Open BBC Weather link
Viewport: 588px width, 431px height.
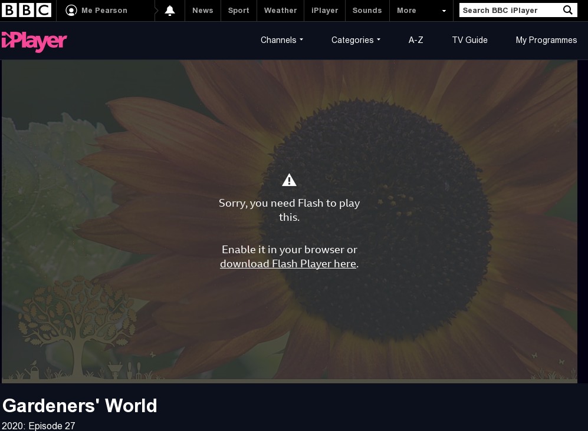280,11
